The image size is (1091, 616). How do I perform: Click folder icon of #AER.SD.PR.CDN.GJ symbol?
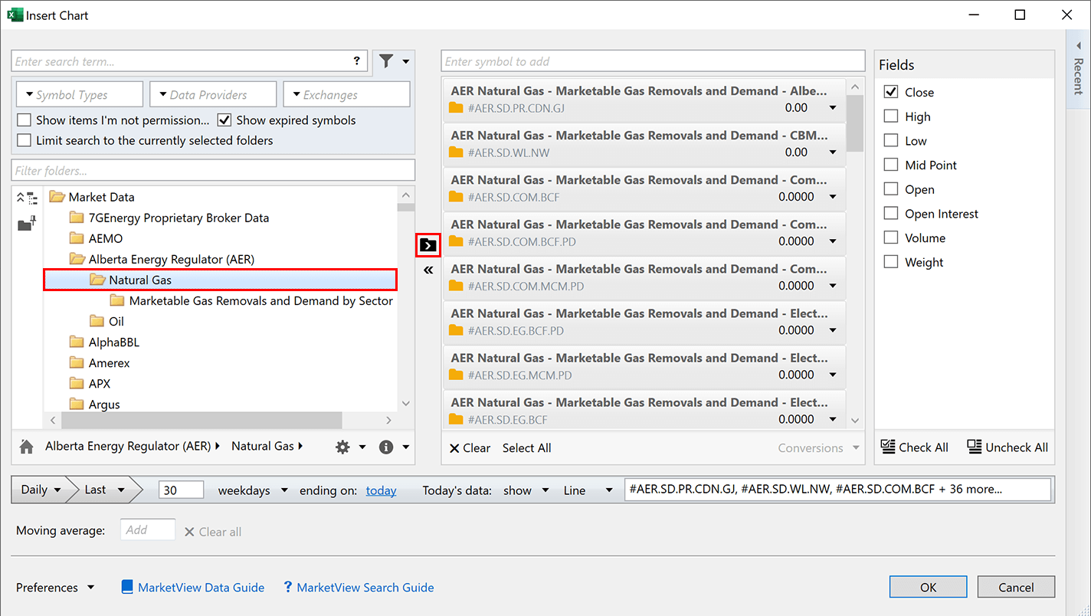coord(456,108)
